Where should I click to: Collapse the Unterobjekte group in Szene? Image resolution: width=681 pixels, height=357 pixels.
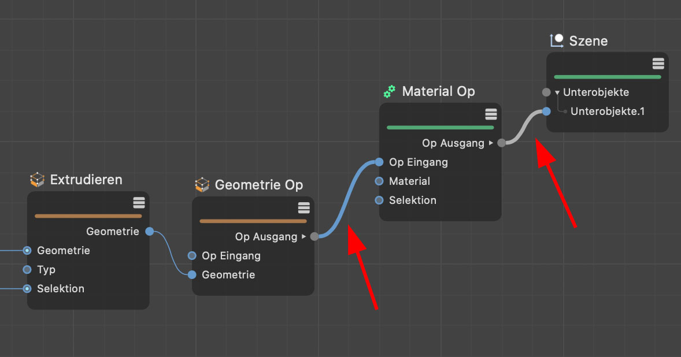coord(557,92)
